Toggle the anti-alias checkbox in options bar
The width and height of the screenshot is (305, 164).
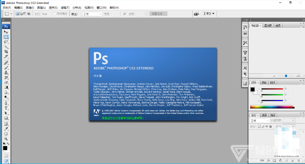55,14
